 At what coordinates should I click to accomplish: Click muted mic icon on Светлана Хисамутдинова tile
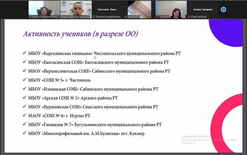(x=94, y=17)
